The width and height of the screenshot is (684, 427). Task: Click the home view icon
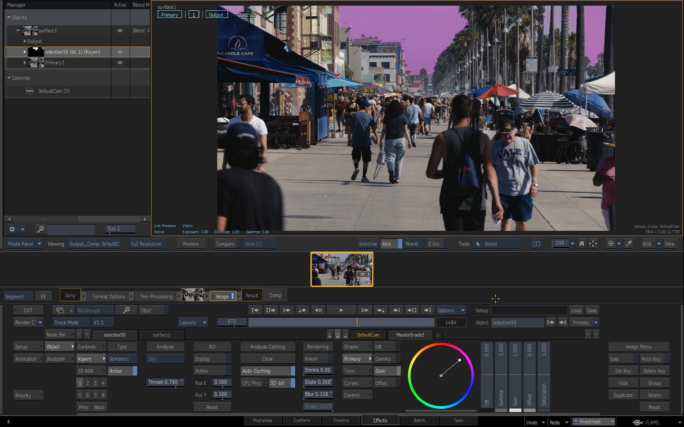[x=581, y=244]
